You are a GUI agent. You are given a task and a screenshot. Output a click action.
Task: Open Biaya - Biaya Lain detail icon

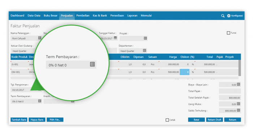[x=239, y=85]
